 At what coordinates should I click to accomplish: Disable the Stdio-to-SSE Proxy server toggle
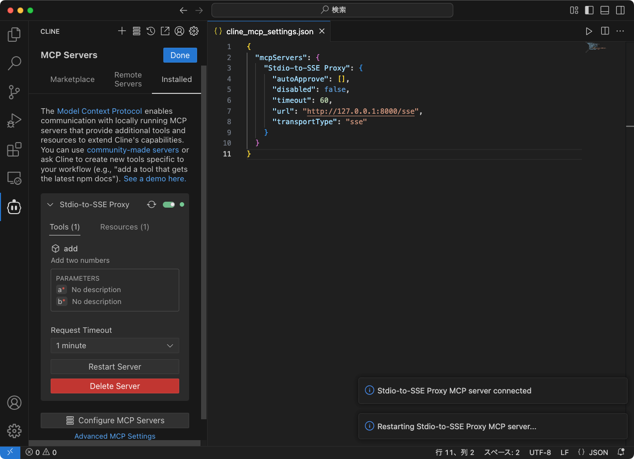click(x=169, y=204)
